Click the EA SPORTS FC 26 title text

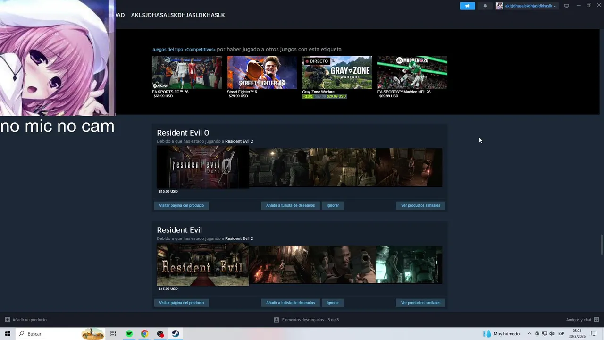[170, 92]
